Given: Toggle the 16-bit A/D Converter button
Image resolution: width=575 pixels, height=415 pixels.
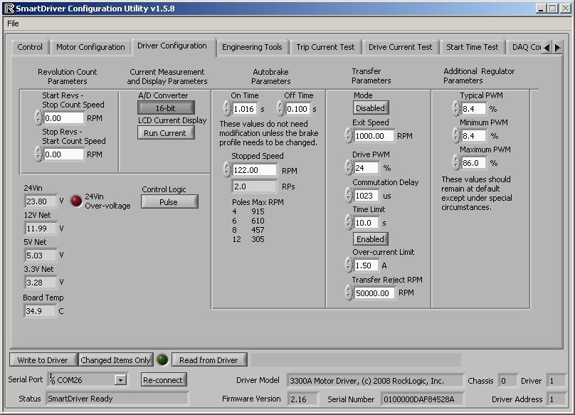Looking at the screenshot, I should 166,108.
